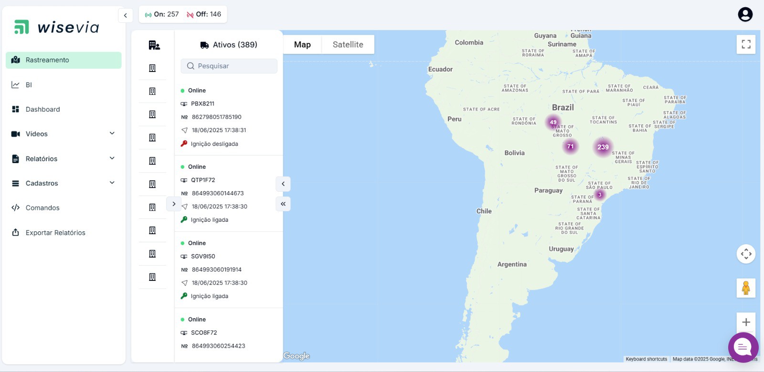Open the chat support bubble
The image size is (764, 372).
point(743,347)
